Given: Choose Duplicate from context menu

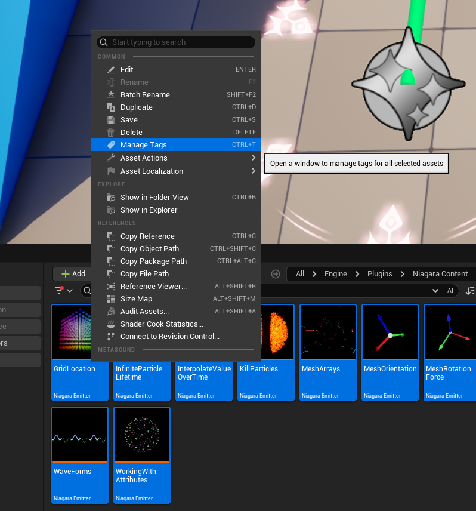Looking at the screenshot, I should (x=176, y=107).
